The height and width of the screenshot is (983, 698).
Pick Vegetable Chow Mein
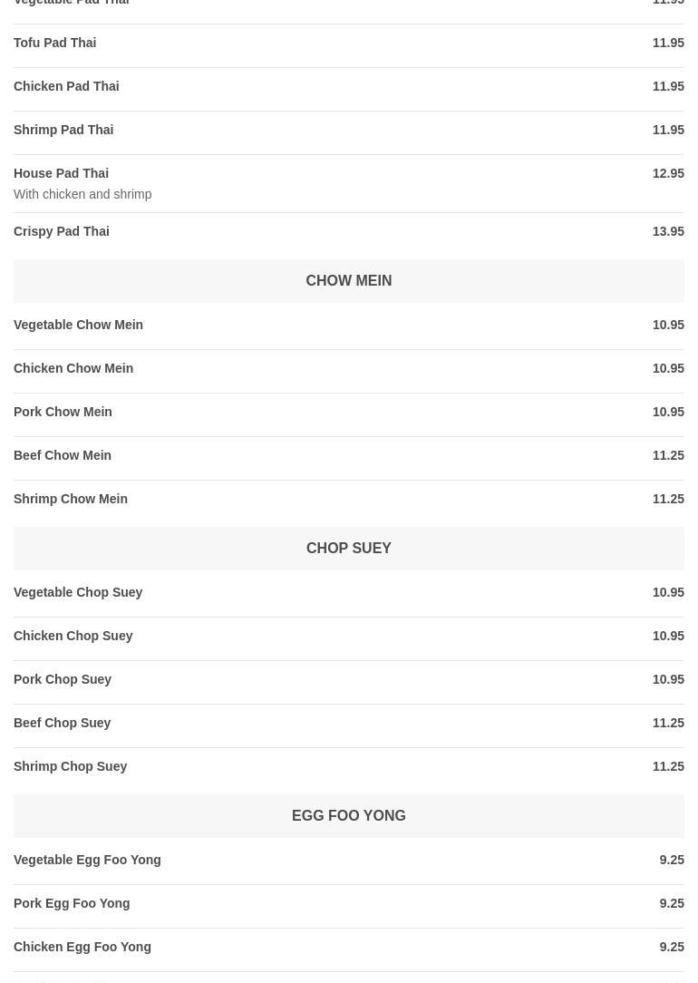click(78, 325)
